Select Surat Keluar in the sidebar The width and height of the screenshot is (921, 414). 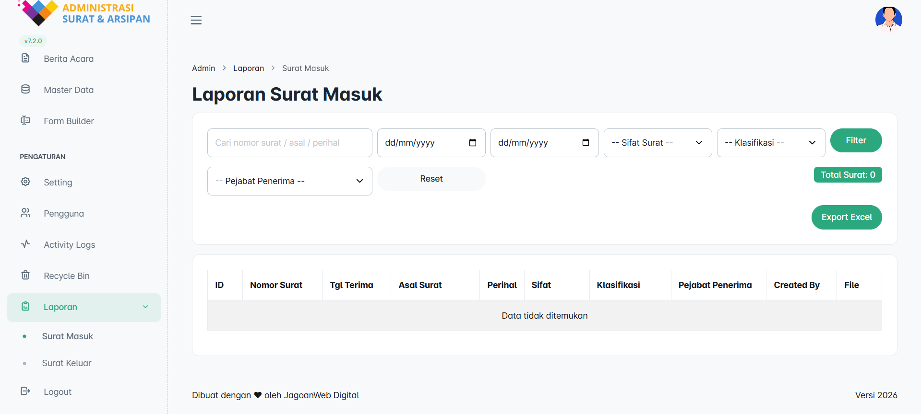[x=67, y=363]
